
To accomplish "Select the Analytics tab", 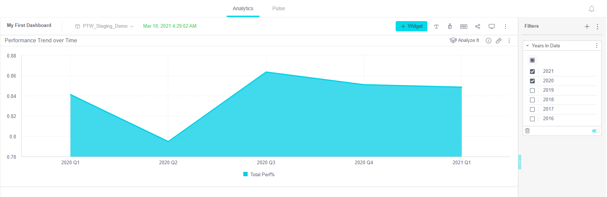I will click(243, 8).
